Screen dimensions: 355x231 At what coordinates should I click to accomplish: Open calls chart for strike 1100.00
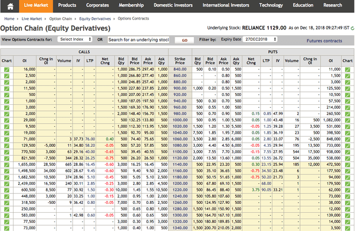tap(6, 152)
